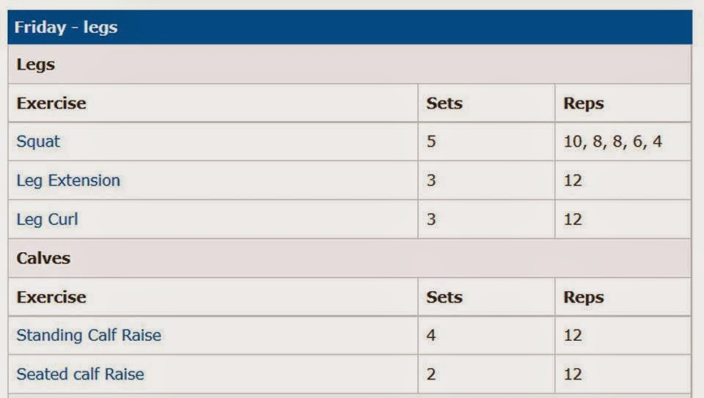704x398 pixels.
Task: Select the Calves section heading
Action: pos(43,259)
